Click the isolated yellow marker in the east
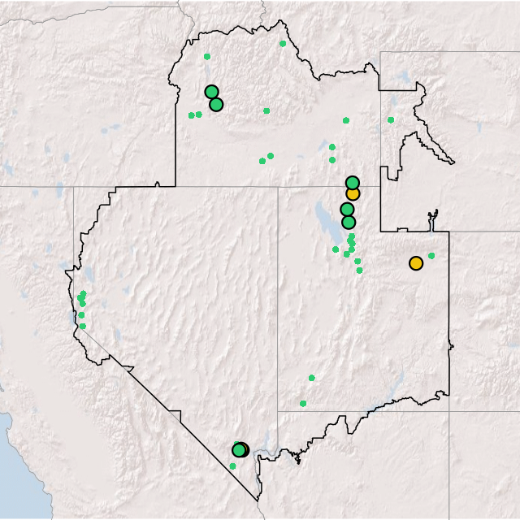 (x=416, y=263)
